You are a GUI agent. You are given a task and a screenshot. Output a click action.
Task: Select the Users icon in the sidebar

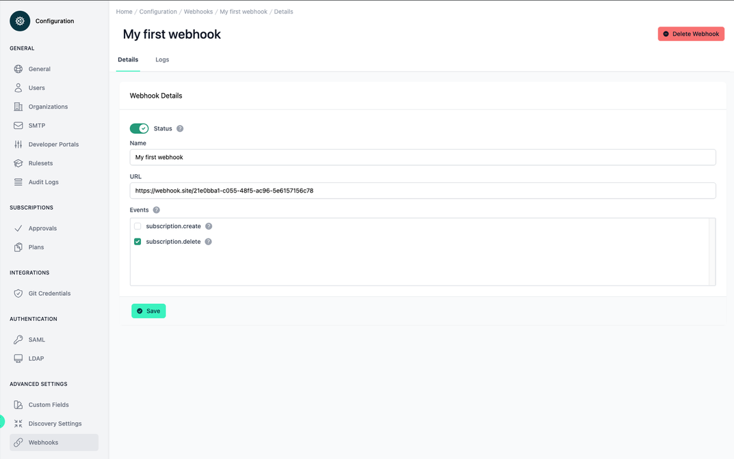pyautogui.click(x=18, y=87)
